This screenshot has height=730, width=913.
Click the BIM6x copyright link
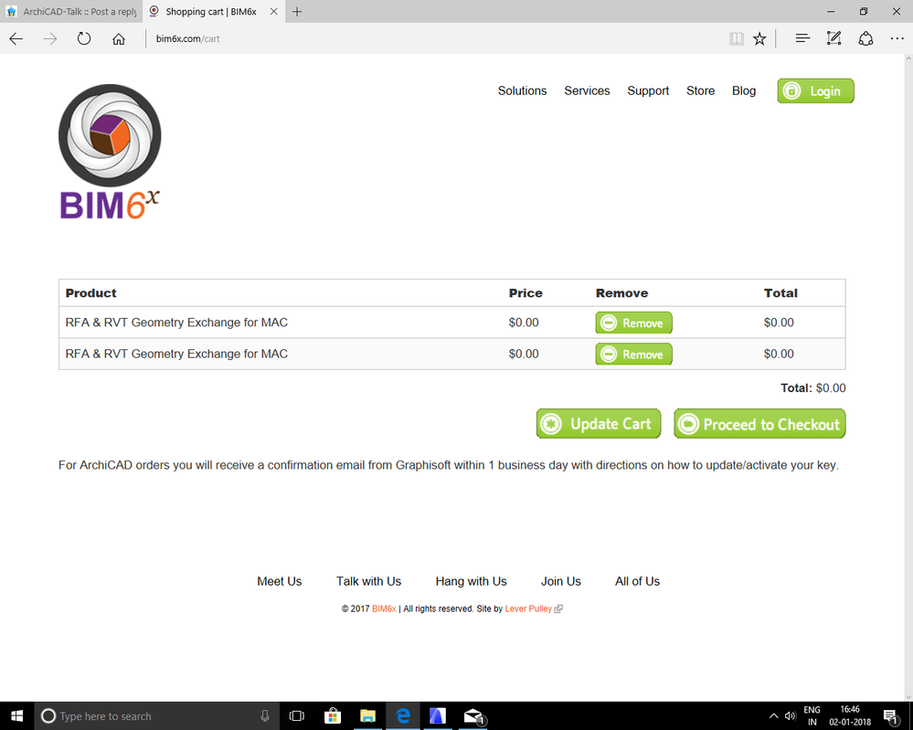(x=384, y=608)
